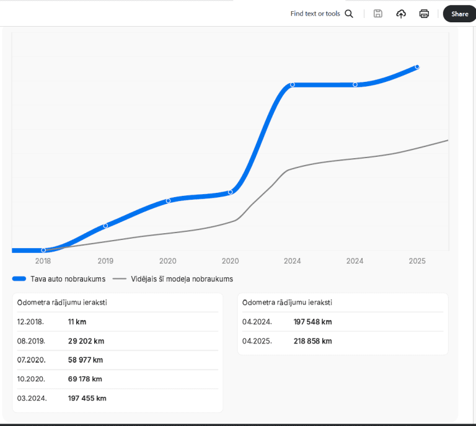Click the blue data point above 2025
Image resolution: width=476 pixels, height=426 pixels.
click(417, 66)
